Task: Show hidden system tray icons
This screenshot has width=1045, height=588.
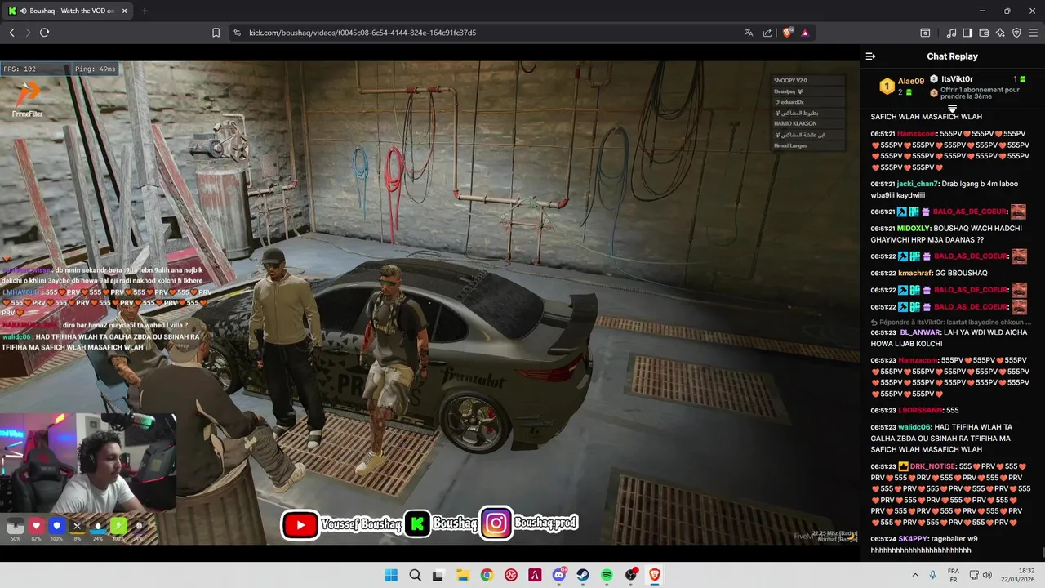Action: pos(914,575)
